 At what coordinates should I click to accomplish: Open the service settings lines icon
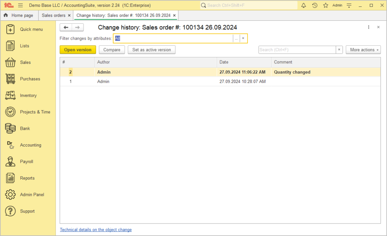[x=349, y=5]
